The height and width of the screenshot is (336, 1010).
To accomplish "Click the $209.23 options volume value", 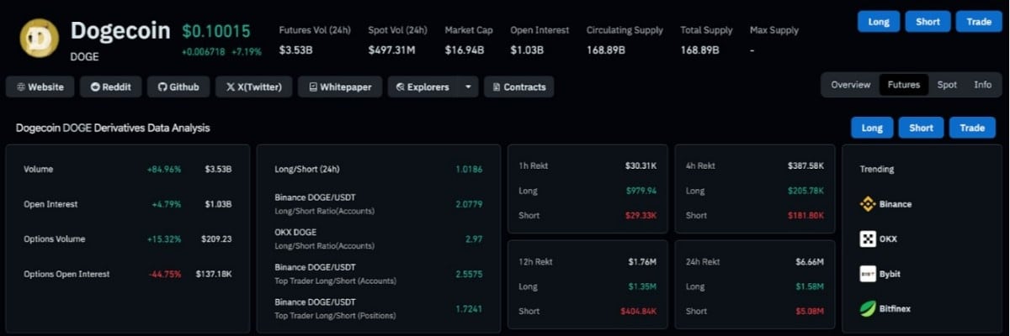I will [x=216, y=239].
